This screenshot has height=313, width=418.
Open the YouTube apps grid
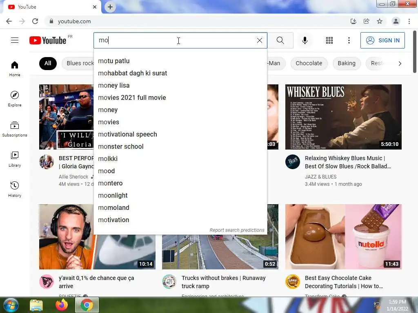[x=329, y=40]
